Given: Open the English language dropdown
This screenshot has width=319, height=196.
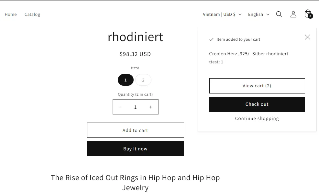Looking at the screenshot, I should point(258,14).
